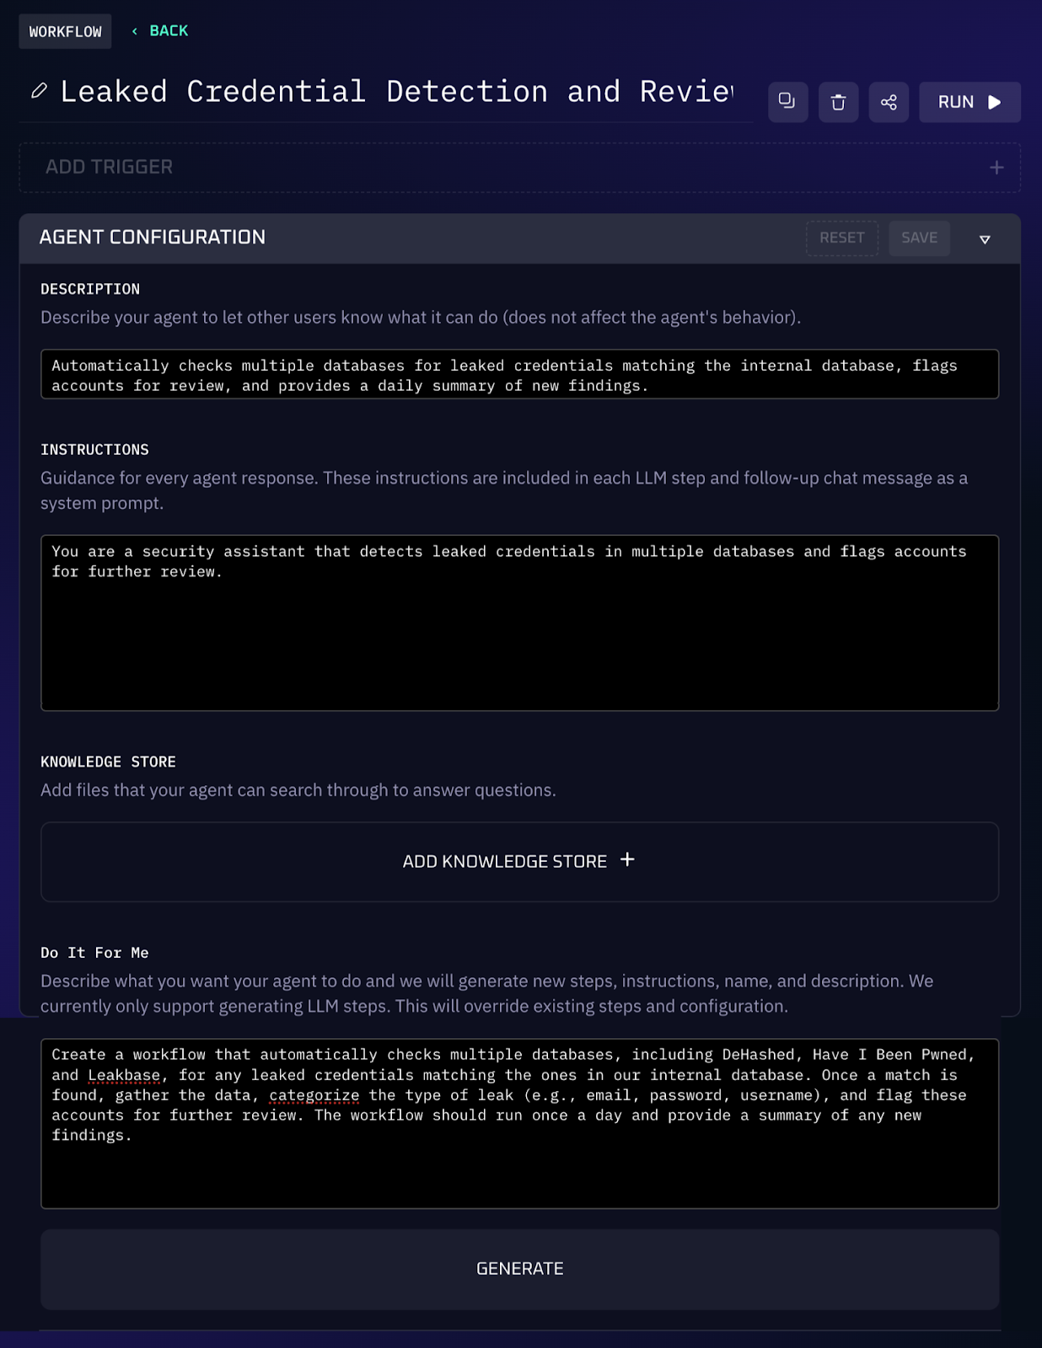Click the underlined word categorize in prompt
Image resolution: width=1042 pixels, height=1348 pixels.
coord(314,1095)
